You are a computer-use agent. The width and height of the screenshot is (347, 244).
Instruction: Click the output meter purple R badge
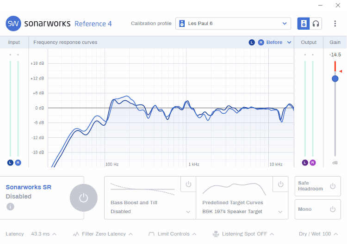pyautogui.click(x=313, y=163)
